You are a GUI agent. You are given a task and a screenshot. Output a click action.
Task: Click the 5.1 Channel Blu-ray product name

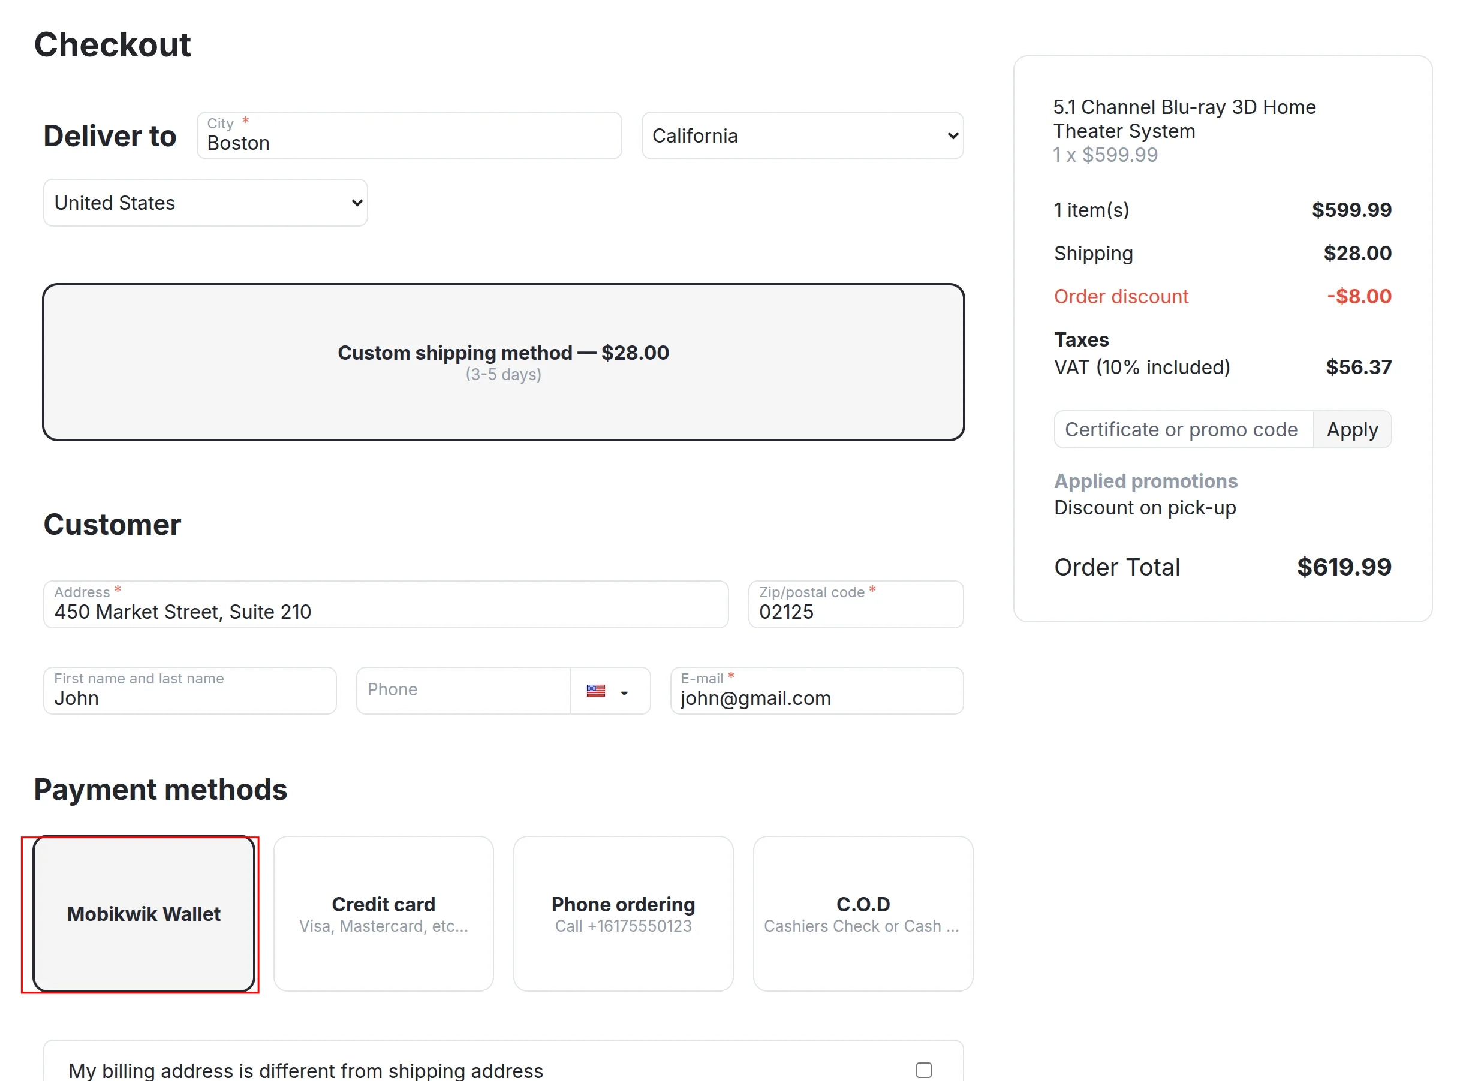(x=1184, y=119)
